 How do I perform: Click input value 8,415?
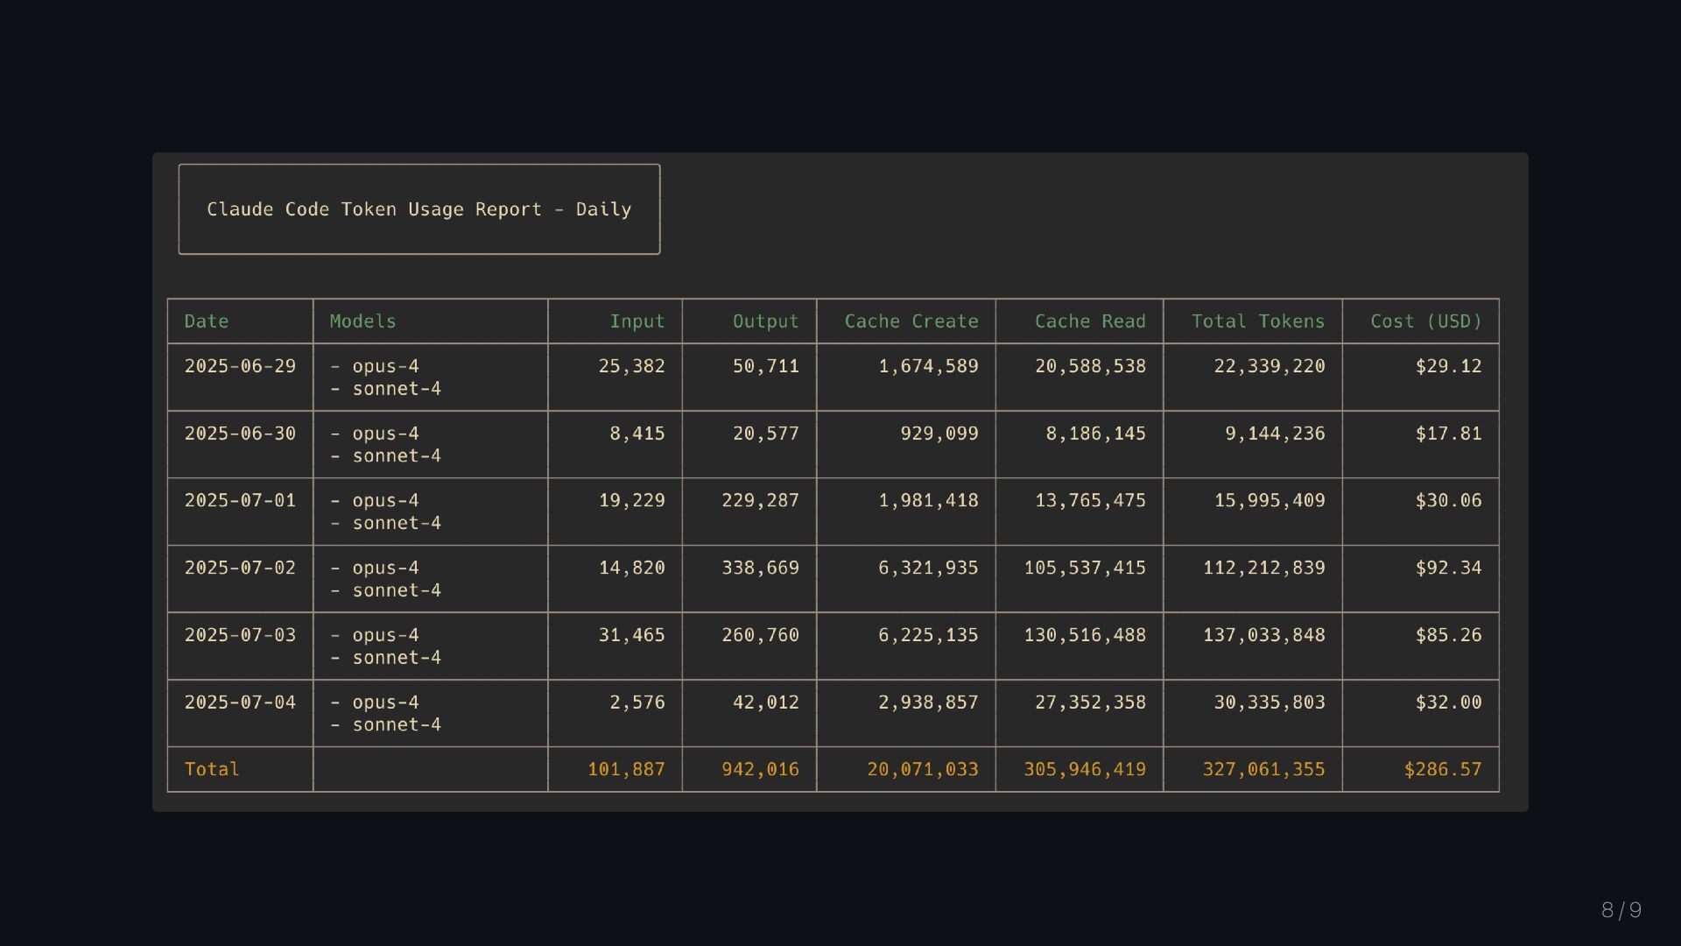[637, 434]
